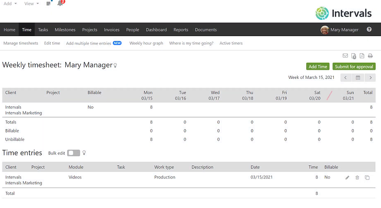
Task: Click Submit for approval button
Action: point(354,66)
